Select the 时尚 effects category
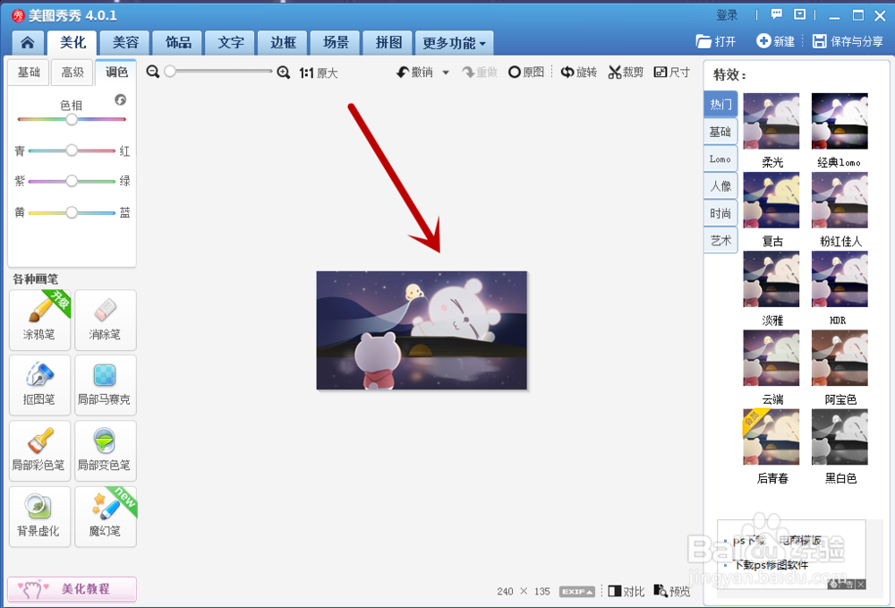895x608 pixels. (720, 213)
